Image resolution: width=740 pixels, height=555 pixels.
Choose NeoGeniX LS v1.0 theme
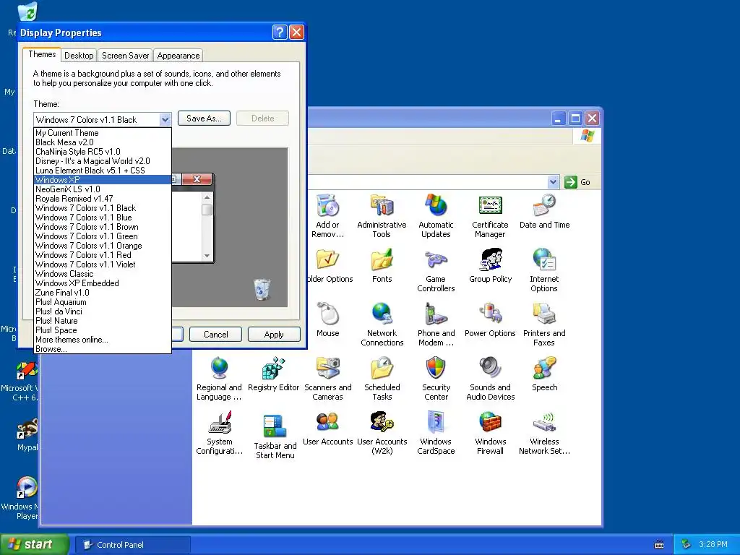[103, 189]
